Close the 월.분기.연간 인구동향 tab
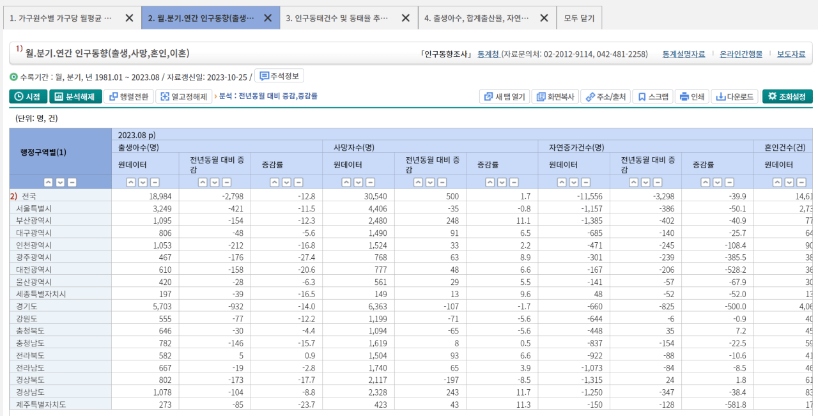Viewport: 818px width, 416px height. [x=268, y=18]
